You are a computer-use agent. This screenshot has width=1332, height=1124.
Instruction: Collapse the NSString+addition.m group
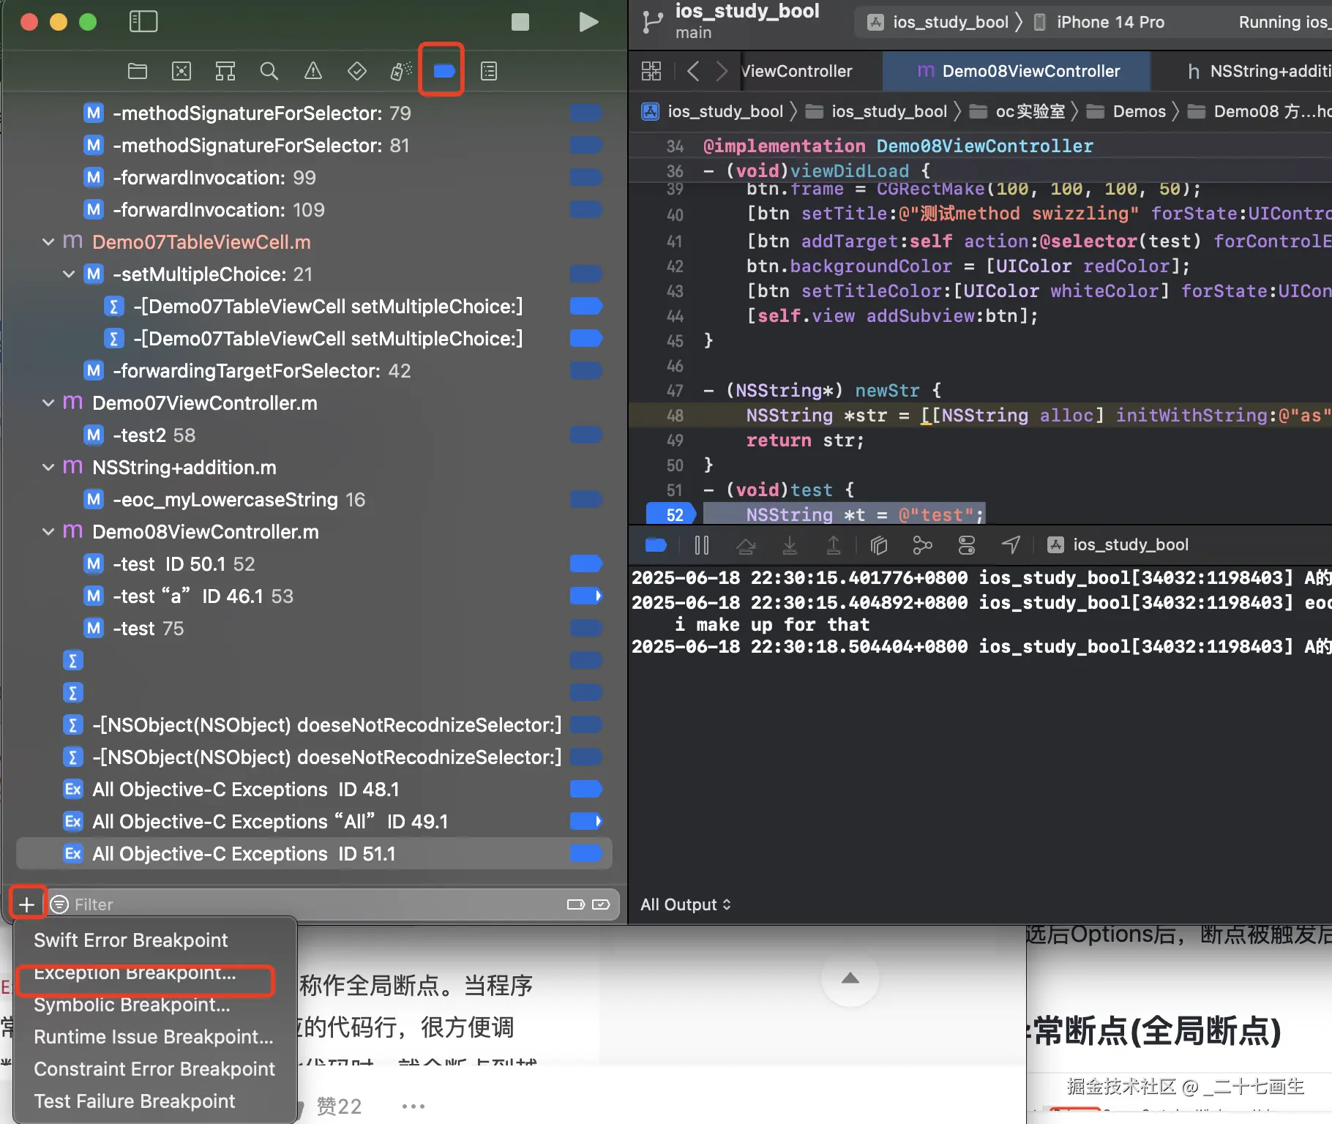48,468
